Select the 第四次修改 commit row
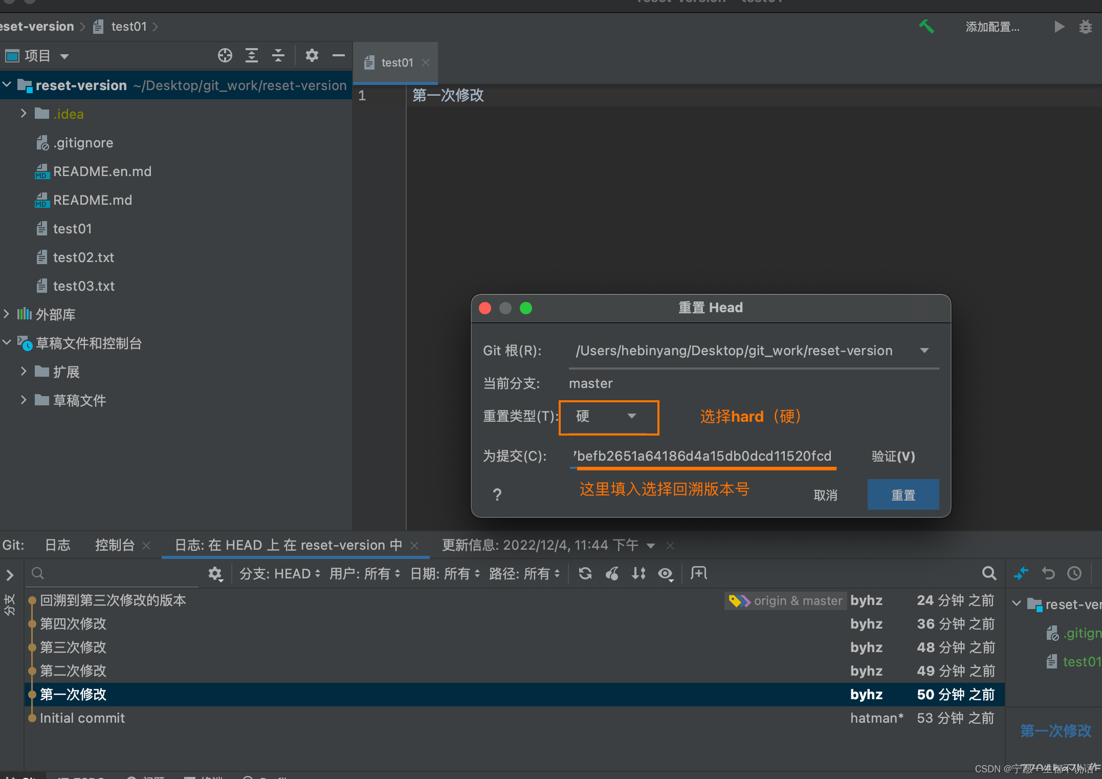 pyautogui.click(x=514, y=624)
